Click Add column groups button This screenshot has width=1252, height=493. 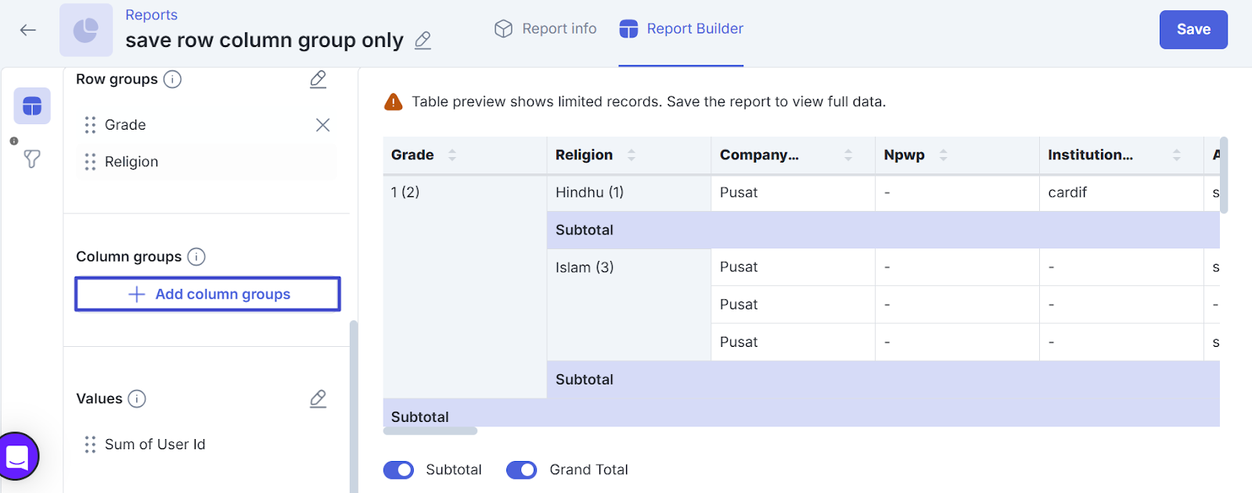208,294
